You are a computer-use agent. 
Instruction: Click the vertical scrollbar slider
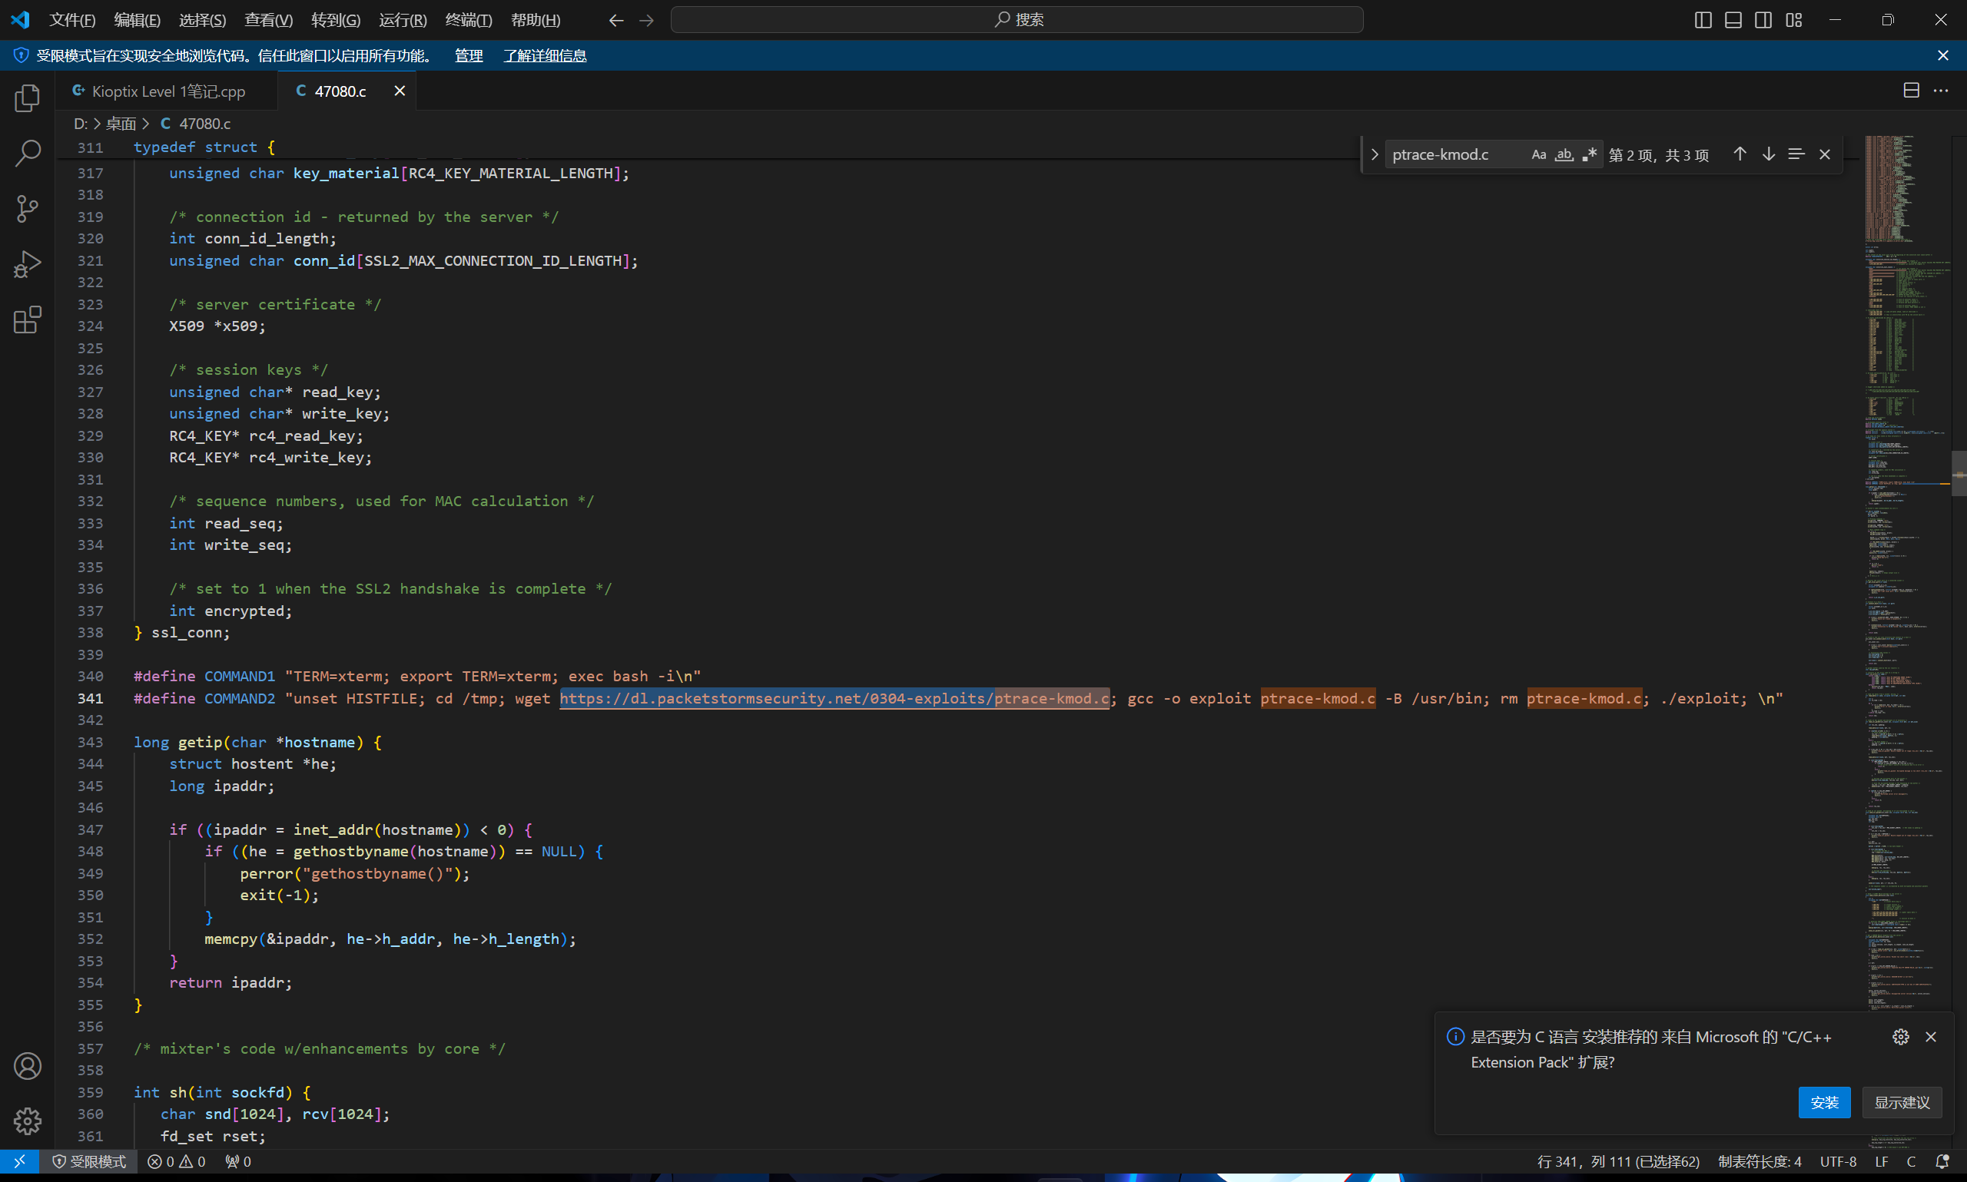tap(1959, 473)
